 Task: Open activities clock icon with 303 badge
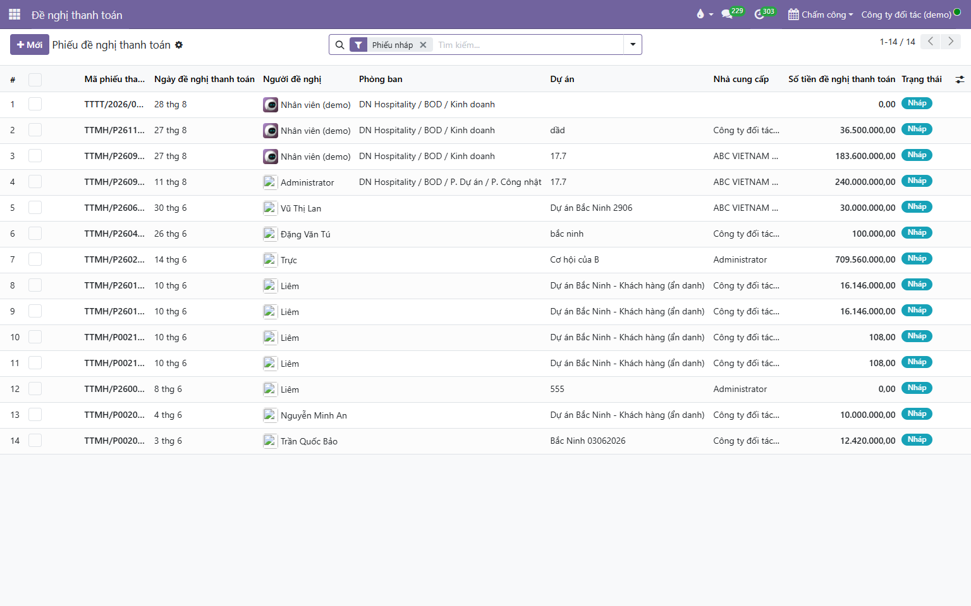coord(764,14)
